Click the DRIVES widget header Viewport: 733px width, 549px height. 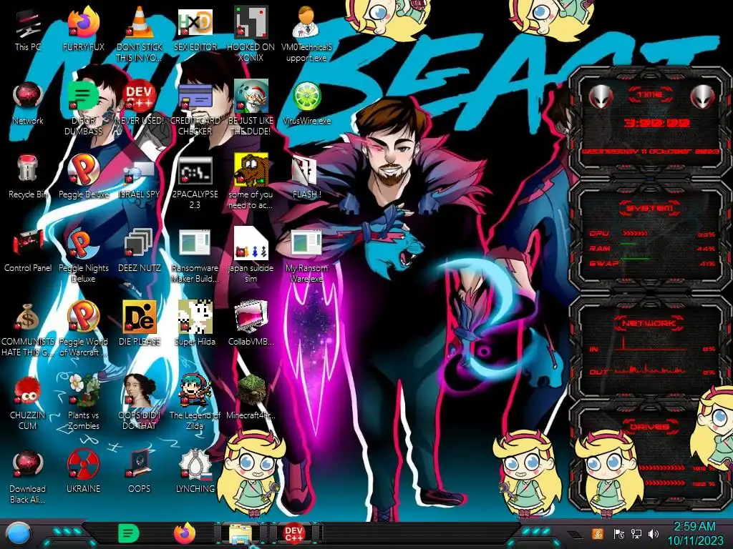tap(649, 427)
